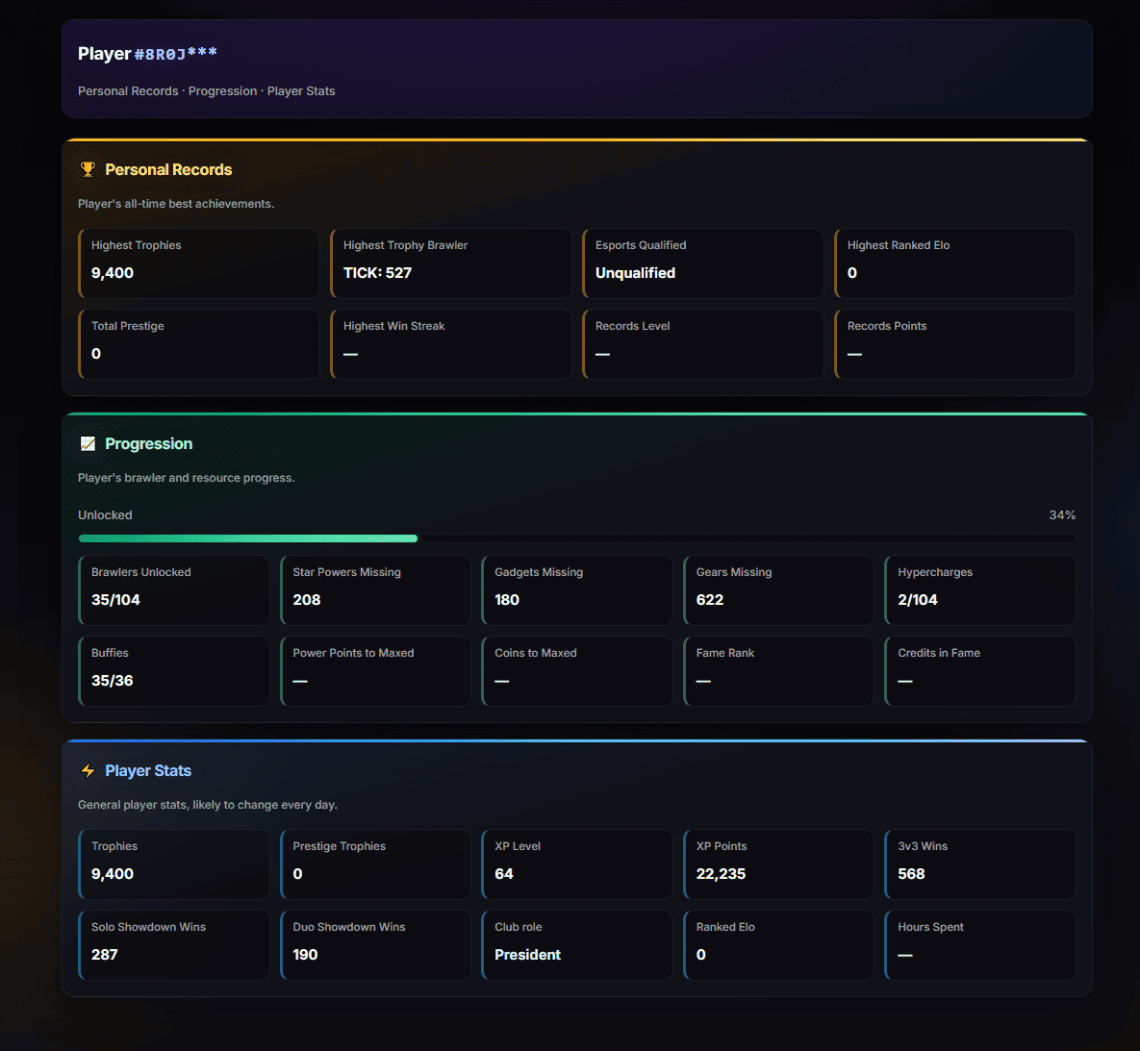Click the lightning bolt icon beside Player Stats
This screenshot has height=1051, width=1140.
tap(88, 770)
